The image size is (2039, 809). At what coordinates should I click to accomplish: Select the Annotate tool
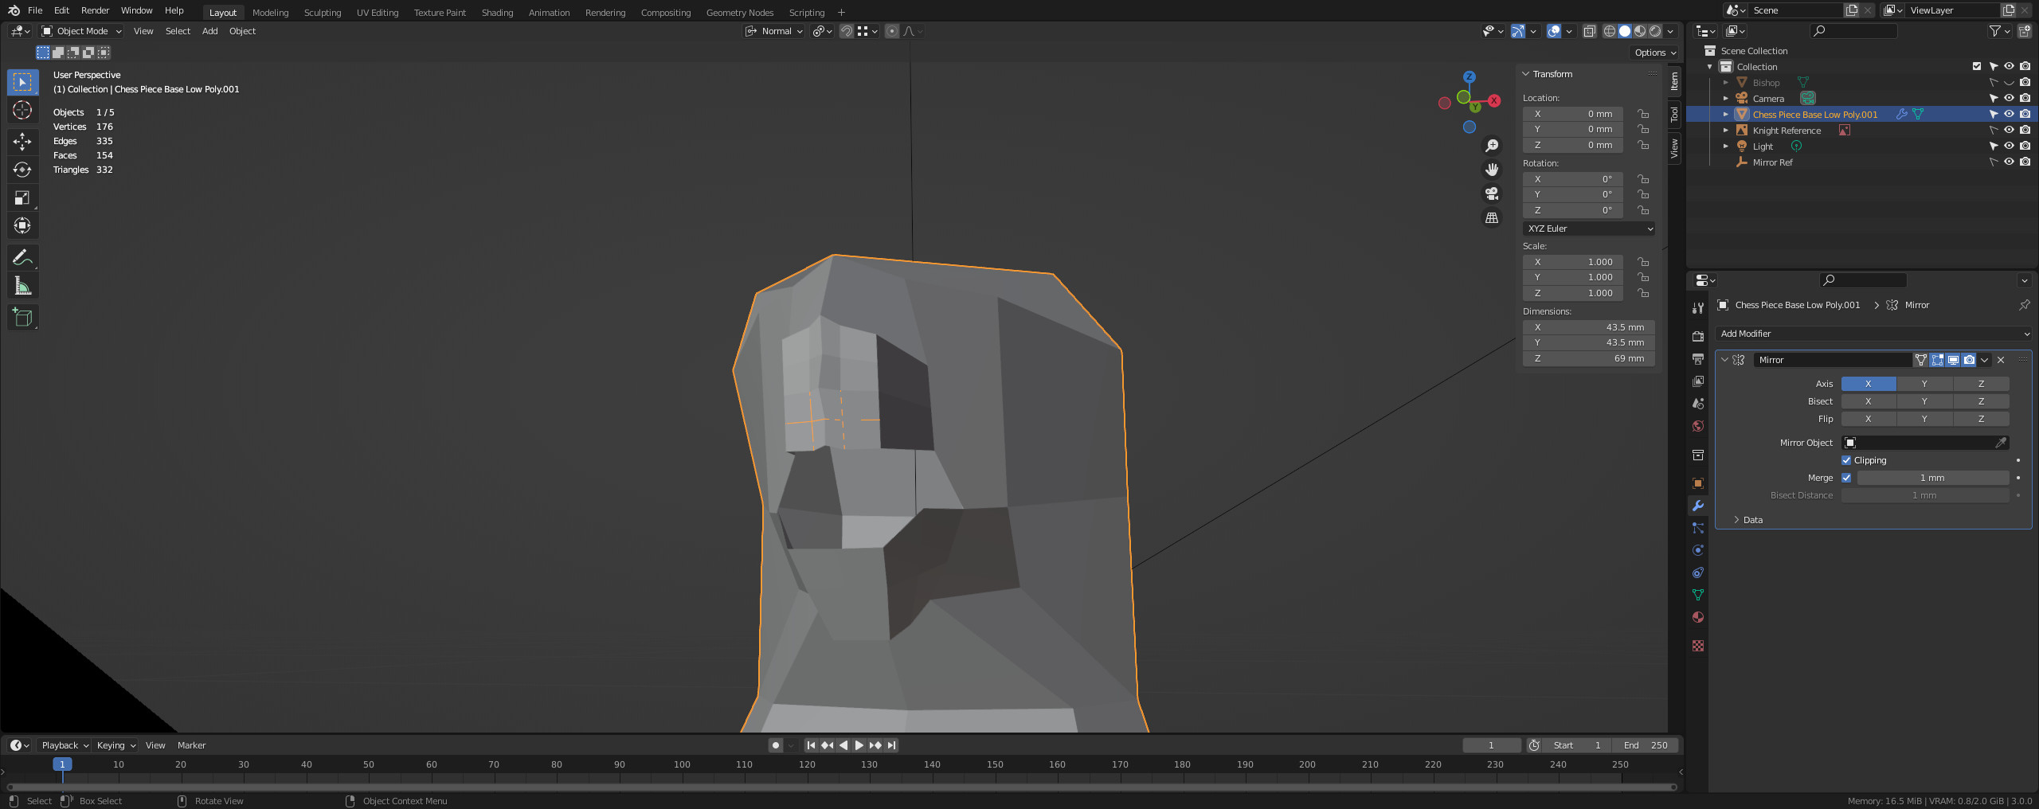point(22,257)
